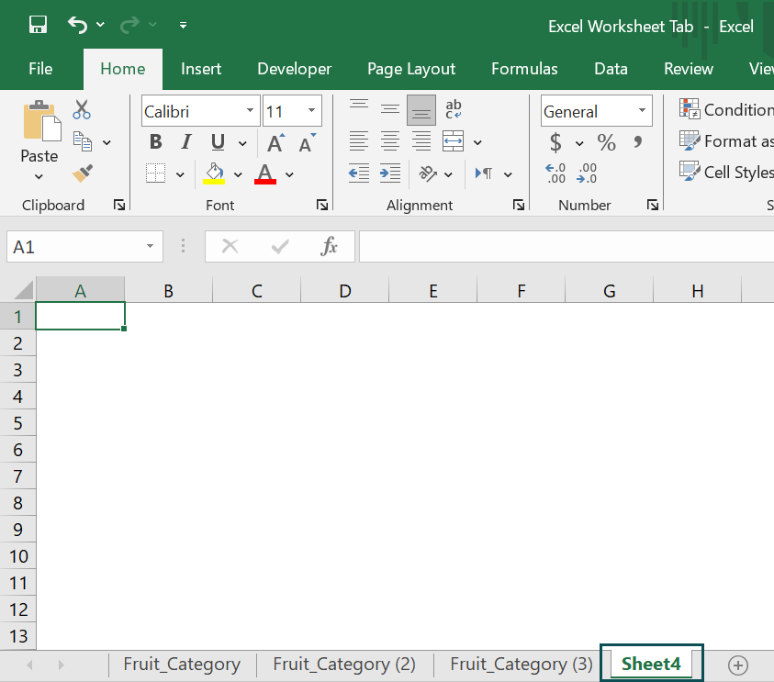Toggle Italic formatting
The width and height of the screenshot is (774, 682).
186,142
